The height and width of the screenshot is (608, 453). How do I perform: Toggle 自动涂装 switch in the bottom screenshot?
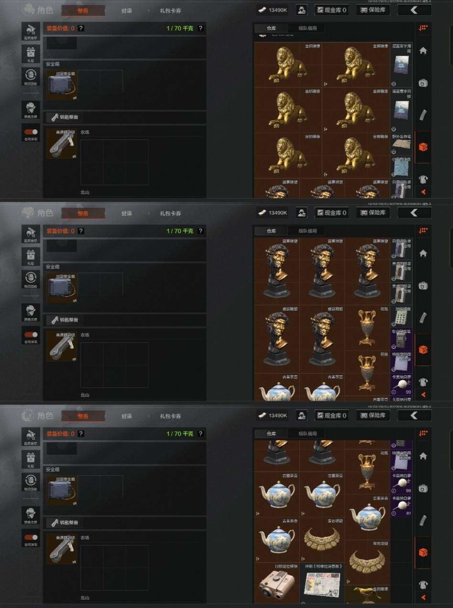pos(31,537)
